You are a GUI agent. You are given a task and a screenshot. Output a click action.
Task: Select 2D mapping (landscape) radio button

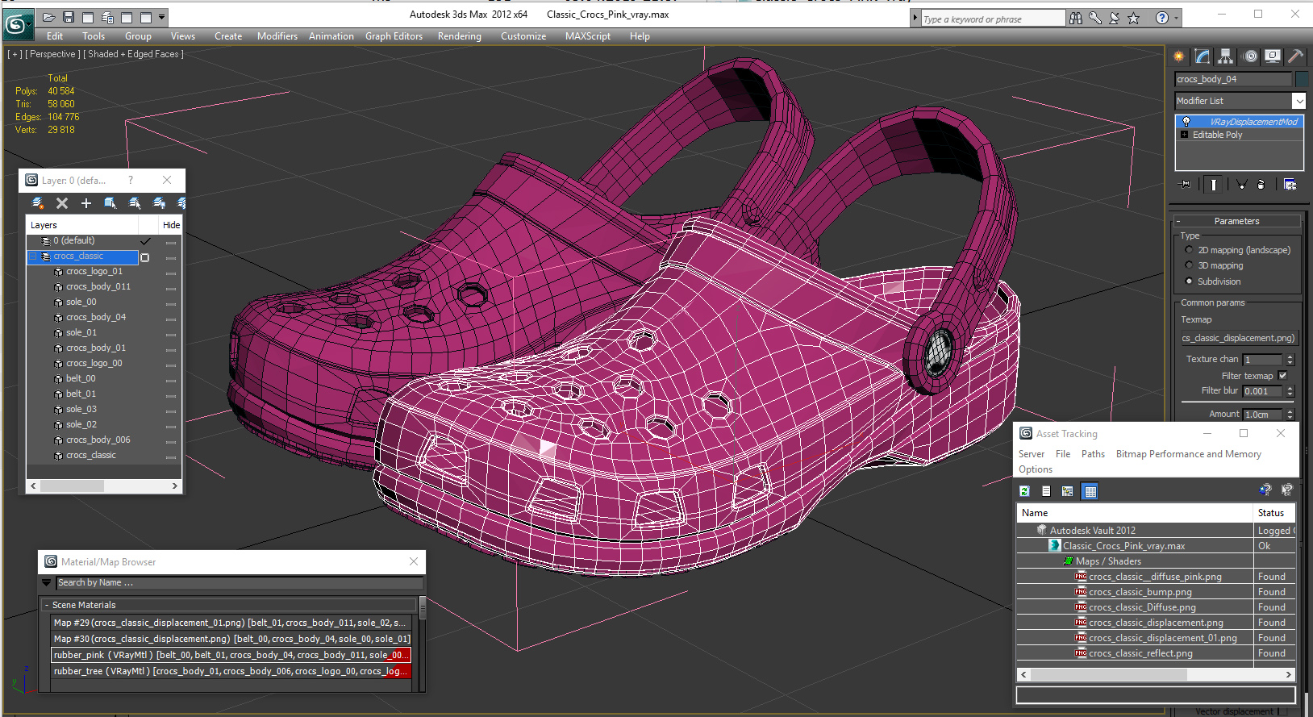[x=1189, y=250]
